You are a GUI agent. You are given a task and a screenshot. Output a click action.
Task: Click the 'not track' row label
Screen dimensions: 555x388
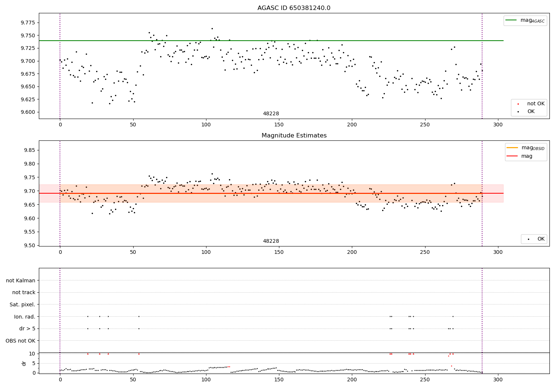pos(24,292)
